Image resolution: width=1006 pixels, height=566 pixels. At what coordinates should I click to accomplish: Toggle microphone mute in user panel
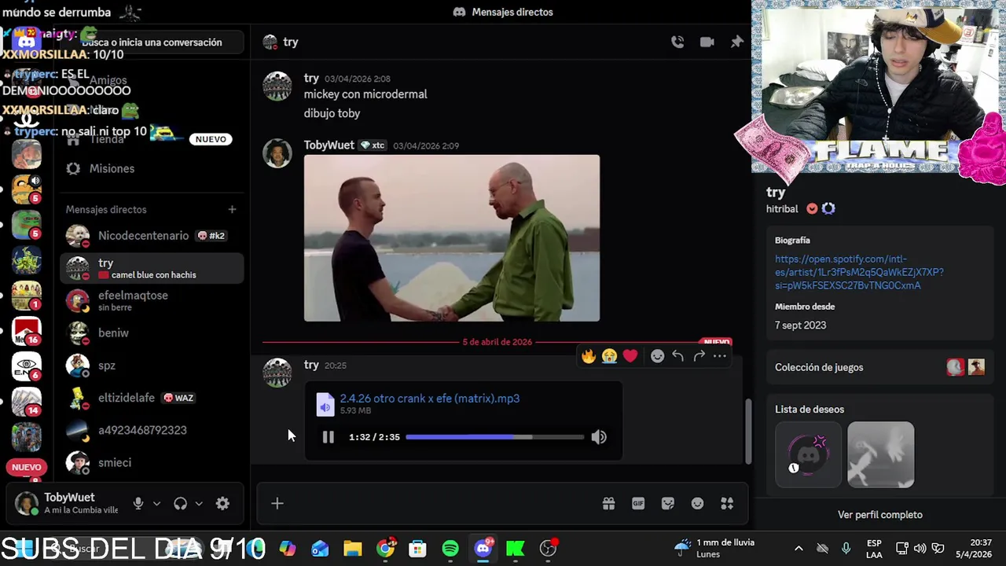138,504
